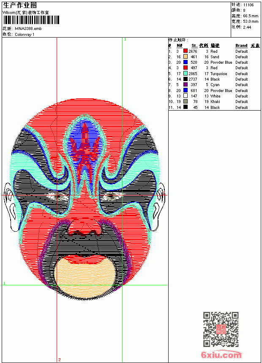Click the MNA3388.emb file name
The height and width of the screenshot is (363, 262).
pyautogui.click(x=28, y=29)
